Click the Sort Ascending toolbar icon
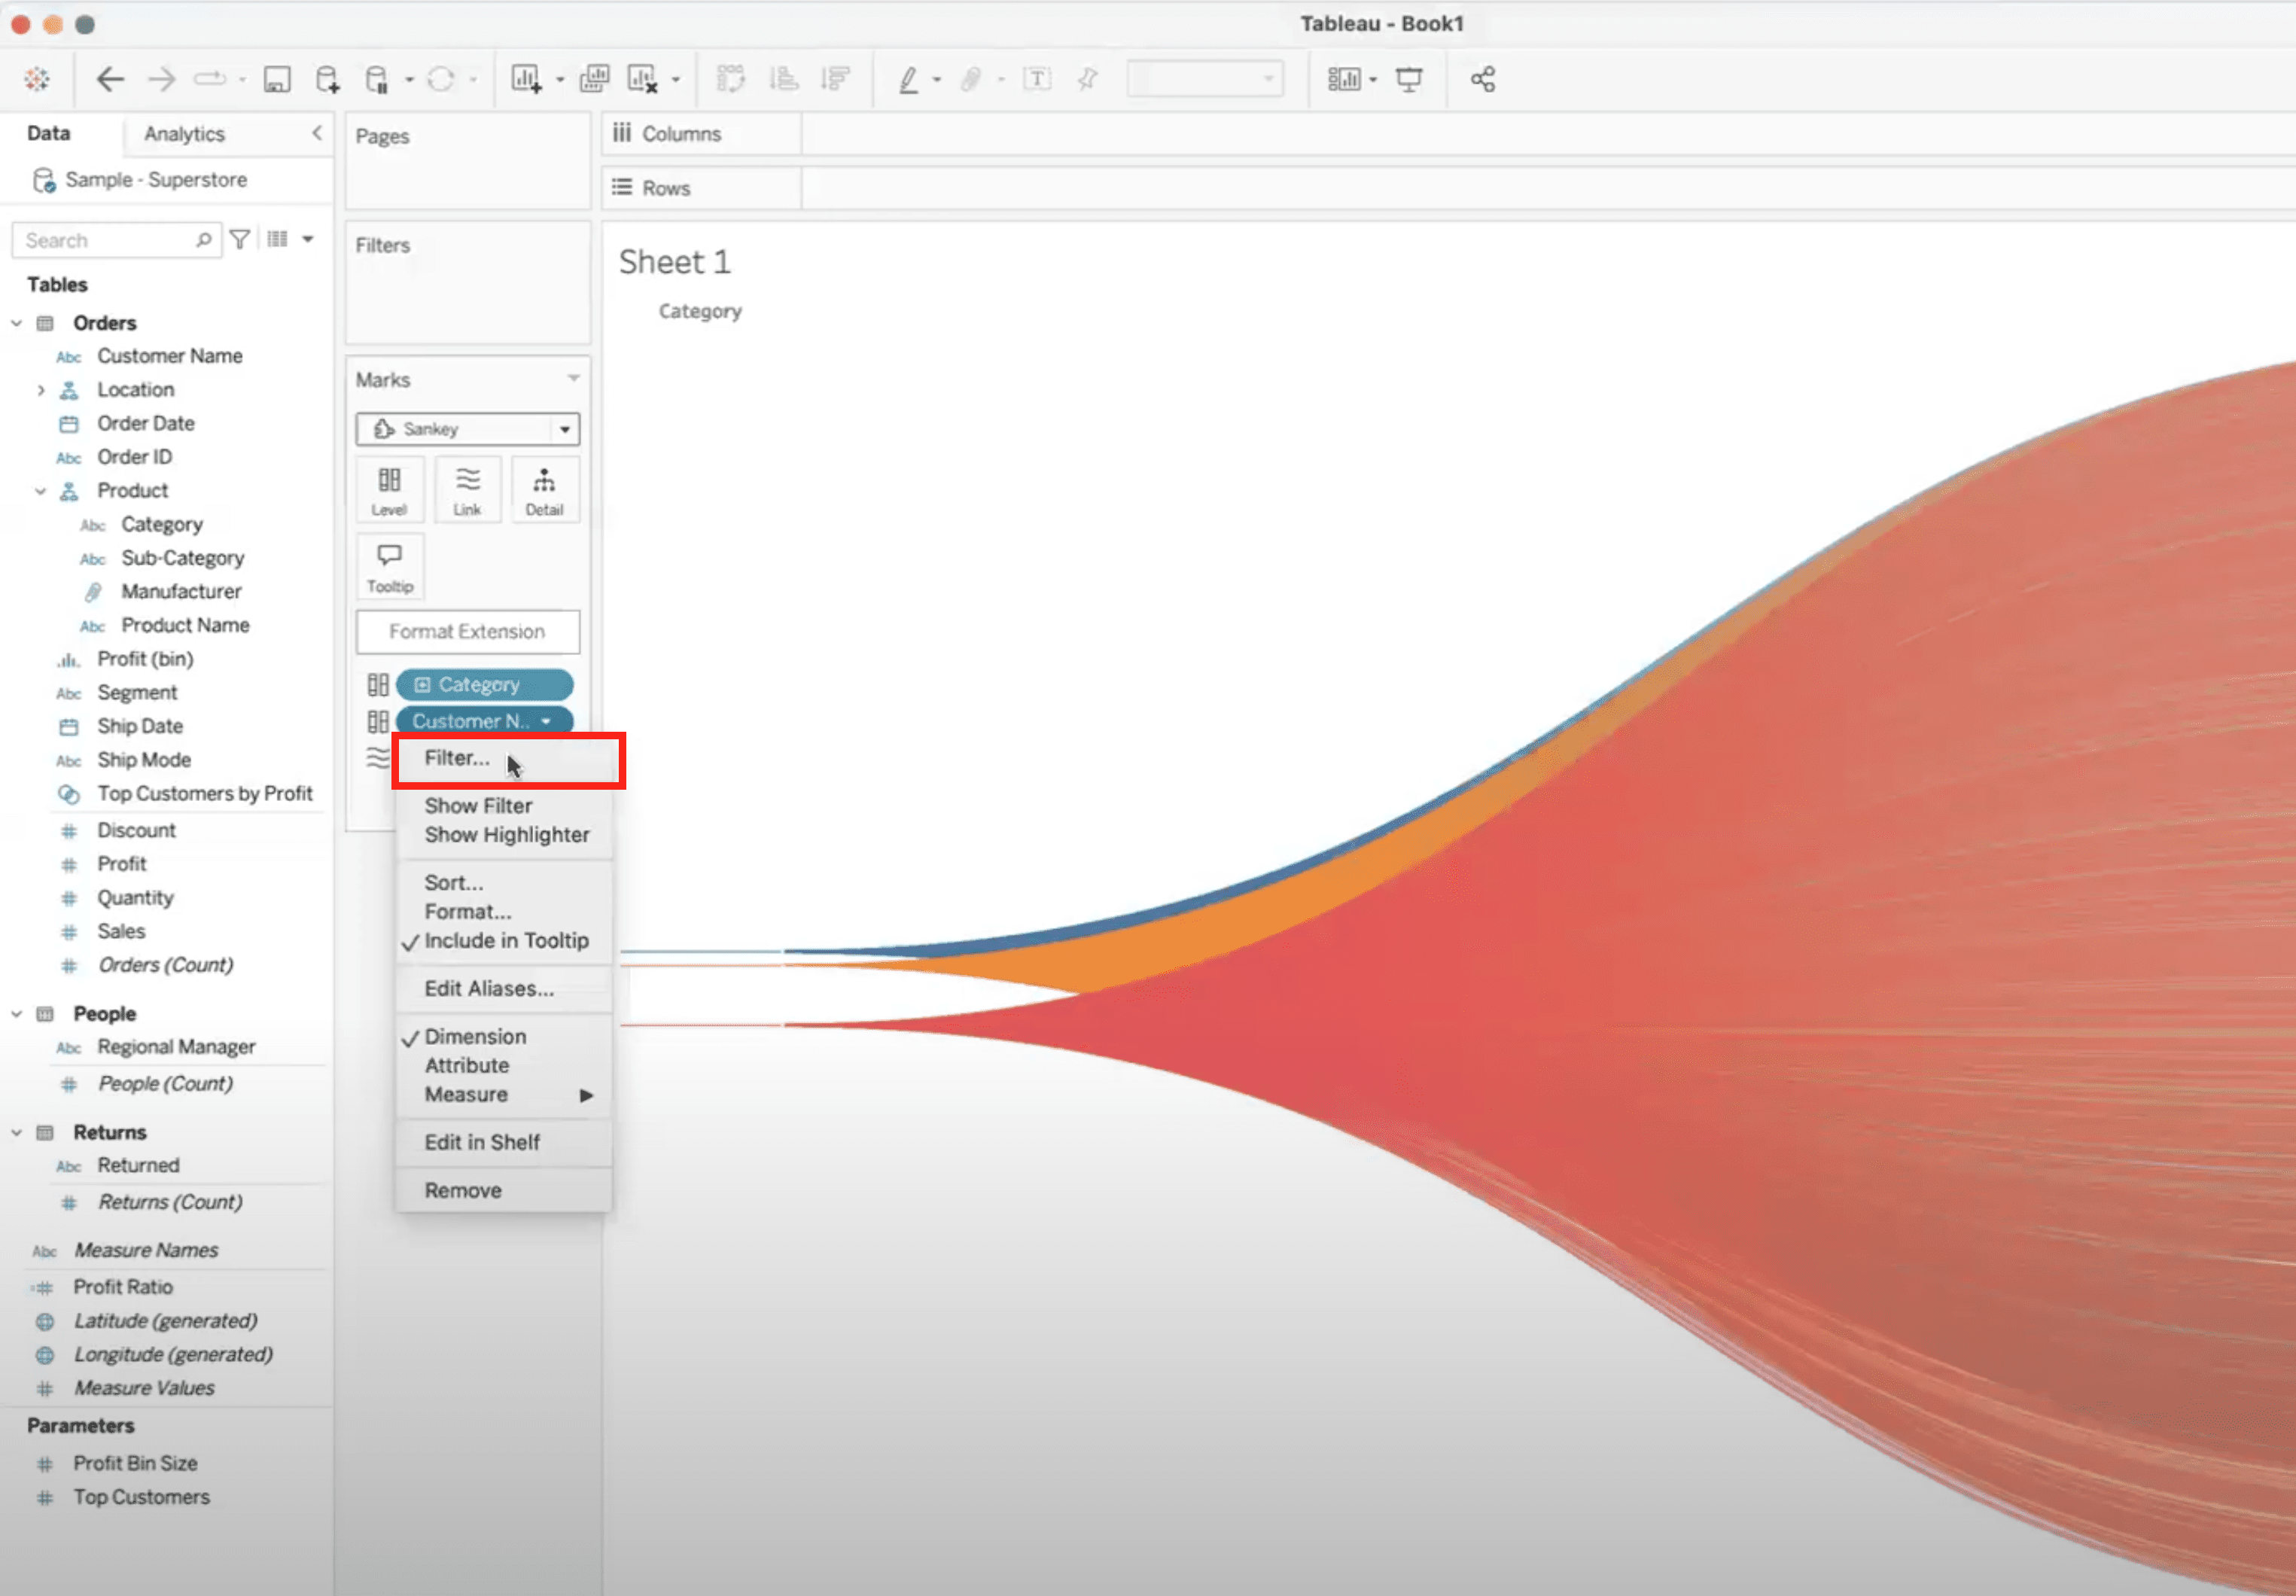Screen dimensions: 2296x1596 coord(785,79)
